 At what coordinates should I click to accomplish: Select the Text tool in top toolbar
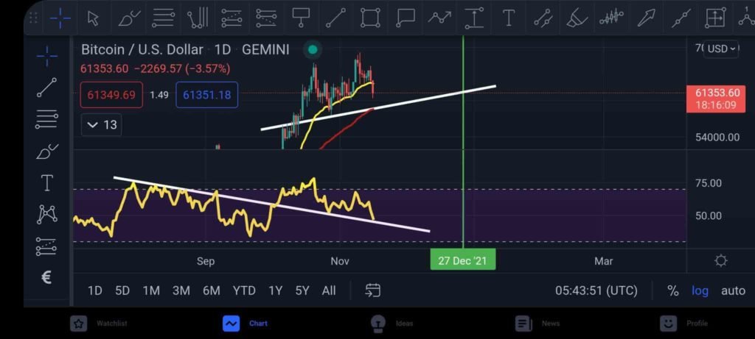pos(508,18)
